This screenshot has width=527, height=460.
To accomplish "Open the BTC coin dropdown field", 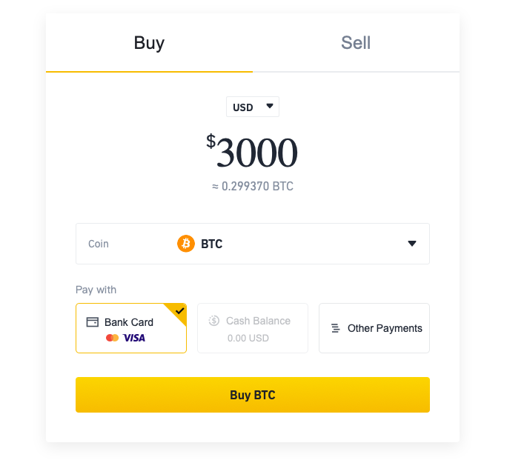I will 252,244.
